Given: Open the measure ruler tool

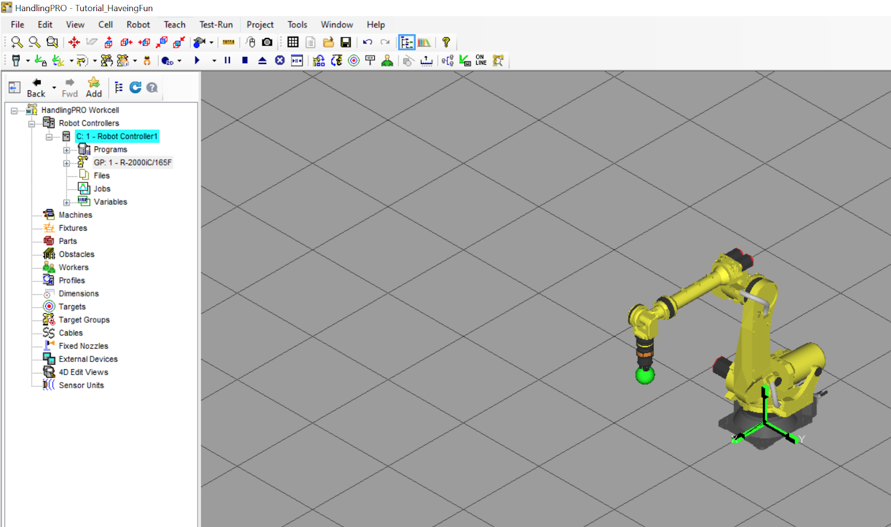Looking at the screenshot, I should pyautogui.click(x=228, y=42).
